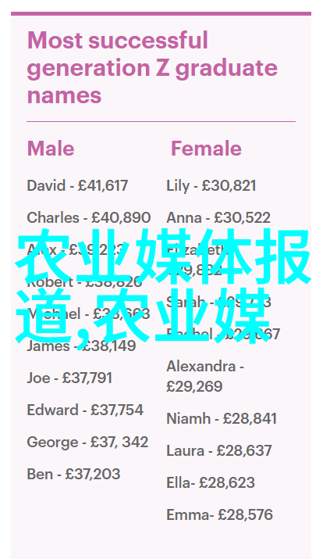The image size is (323, 559).
Task: Click the Joe - £37,791 entry
Action: pos(69,378)
